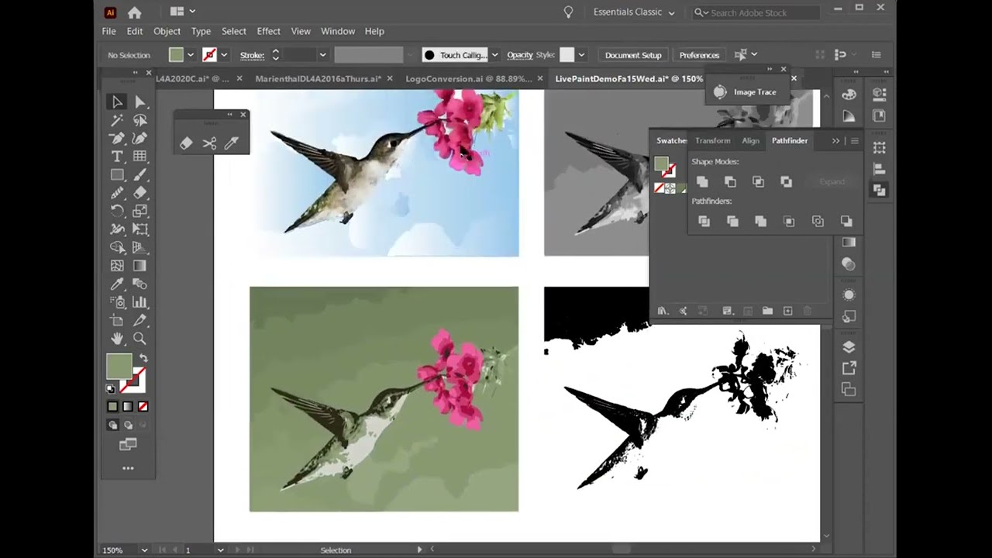
Task: Click the Divide pathfinder icon
Action: (x=704, y=222)
